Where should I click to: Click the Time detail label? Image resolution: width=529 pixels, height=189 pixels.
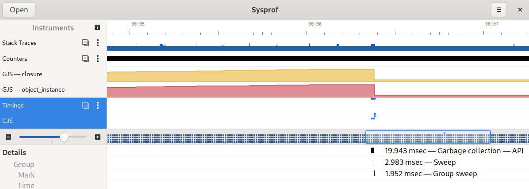click(26, 185)
